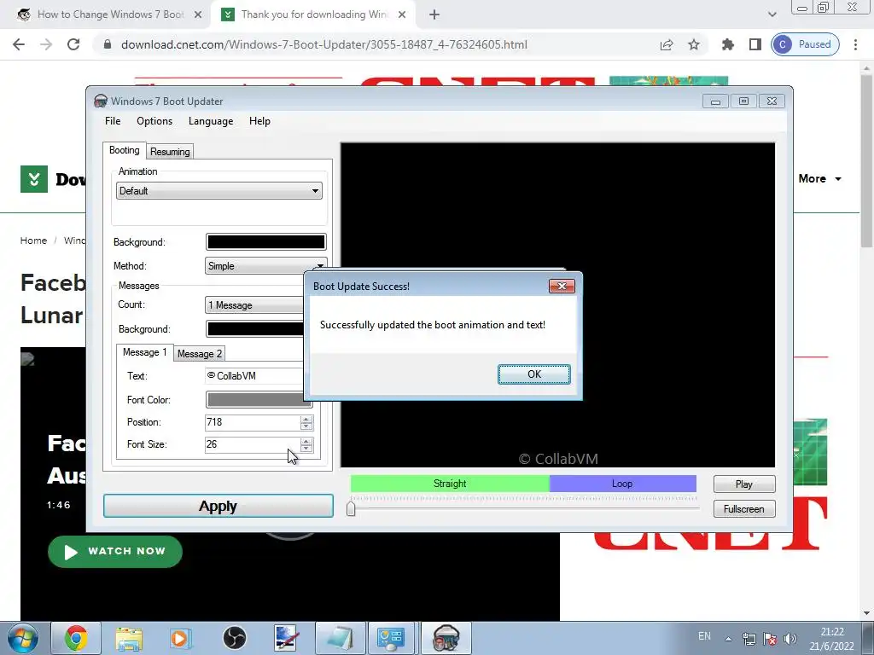874x655 pixels.
Task: Click the Home breadcrumb link
Action: click(x=33, y=241)
